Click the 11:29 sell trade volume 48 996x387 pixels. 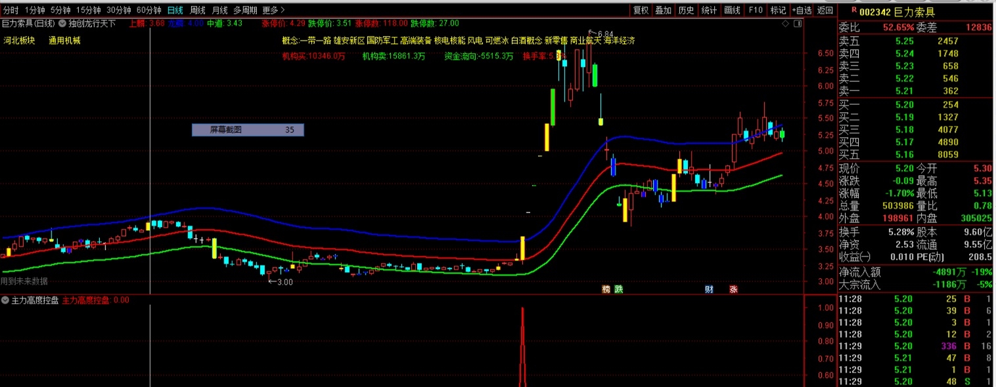click(x=915, y=382)
